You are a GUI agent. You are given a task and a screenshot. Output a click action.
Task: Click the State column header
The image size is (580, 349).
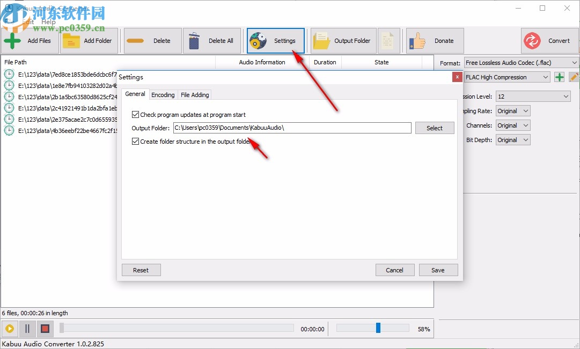coord(381,62)
